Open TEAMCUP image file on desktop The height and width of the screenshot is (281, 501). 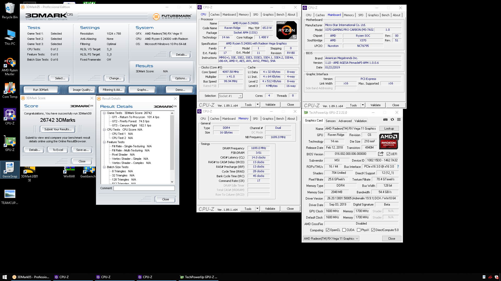pos(10,196)
